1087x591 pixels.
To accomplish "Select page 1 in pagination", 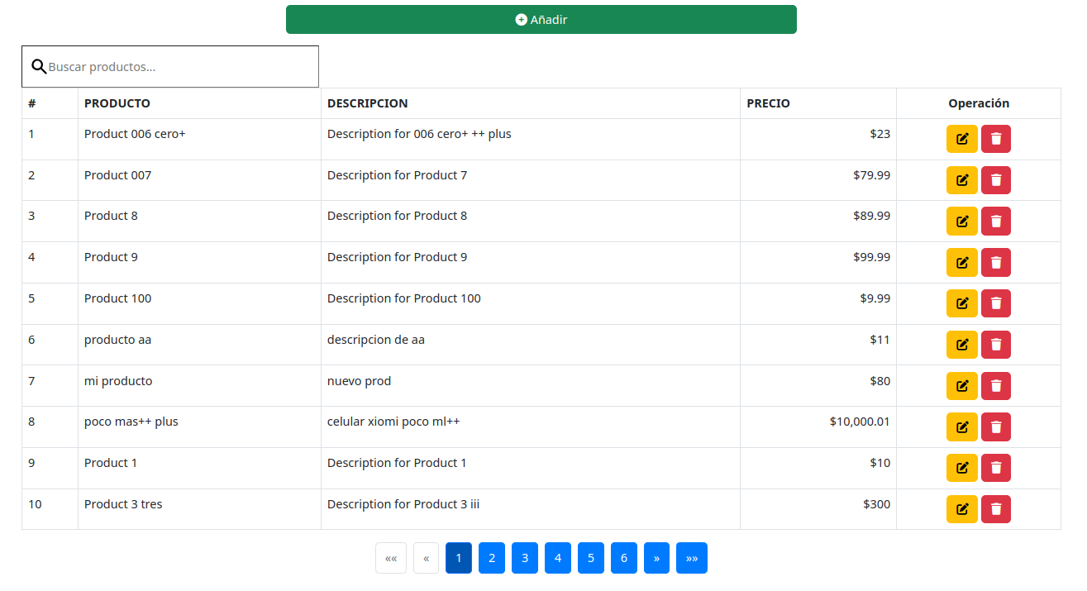I will 459,558.
